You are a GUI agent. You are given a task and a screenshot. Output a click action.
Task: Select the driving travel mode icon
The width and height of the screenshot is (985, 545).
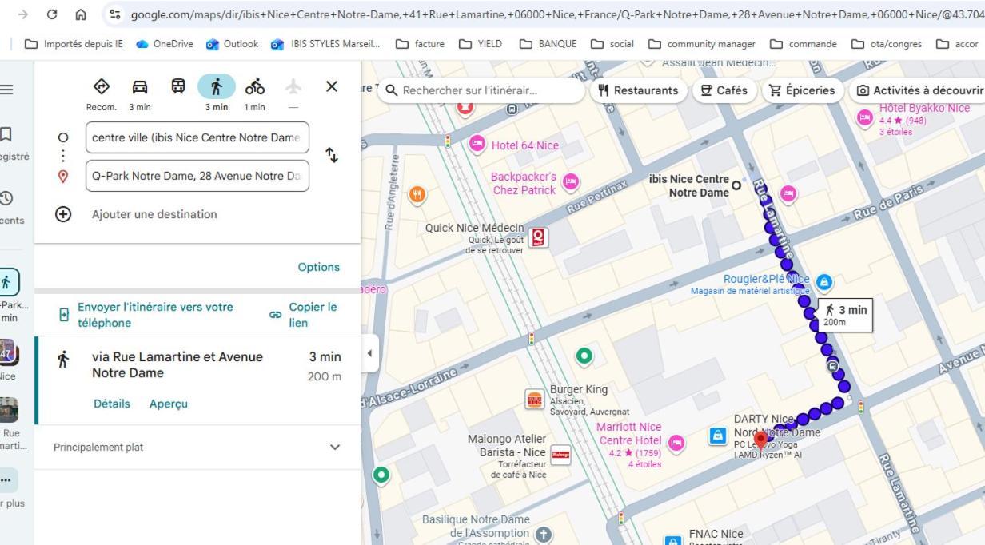coord(139,87)
